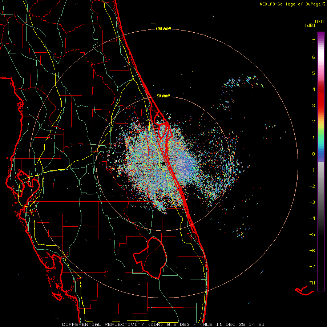Click the TH threshold label on the scale
This screenshot has height=327, width=327.
[x=312, y=283]
